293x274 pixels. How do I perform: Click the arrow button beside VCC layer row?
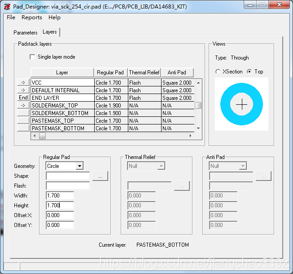pos(23,83)
